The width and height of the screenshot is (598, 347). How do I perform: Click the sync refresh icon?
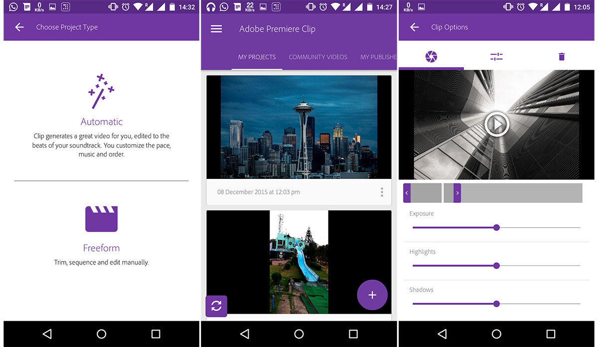coord(216,306)
